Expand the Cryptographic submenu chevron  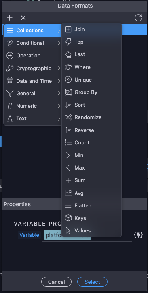pos(59,68)
